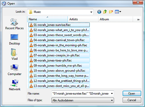Image resolution: width=145 pixels, height=107 pixels.
Task: Select 07-norah_jones-creepin_in-ph.flac file name
Action: tap(57, 55)
